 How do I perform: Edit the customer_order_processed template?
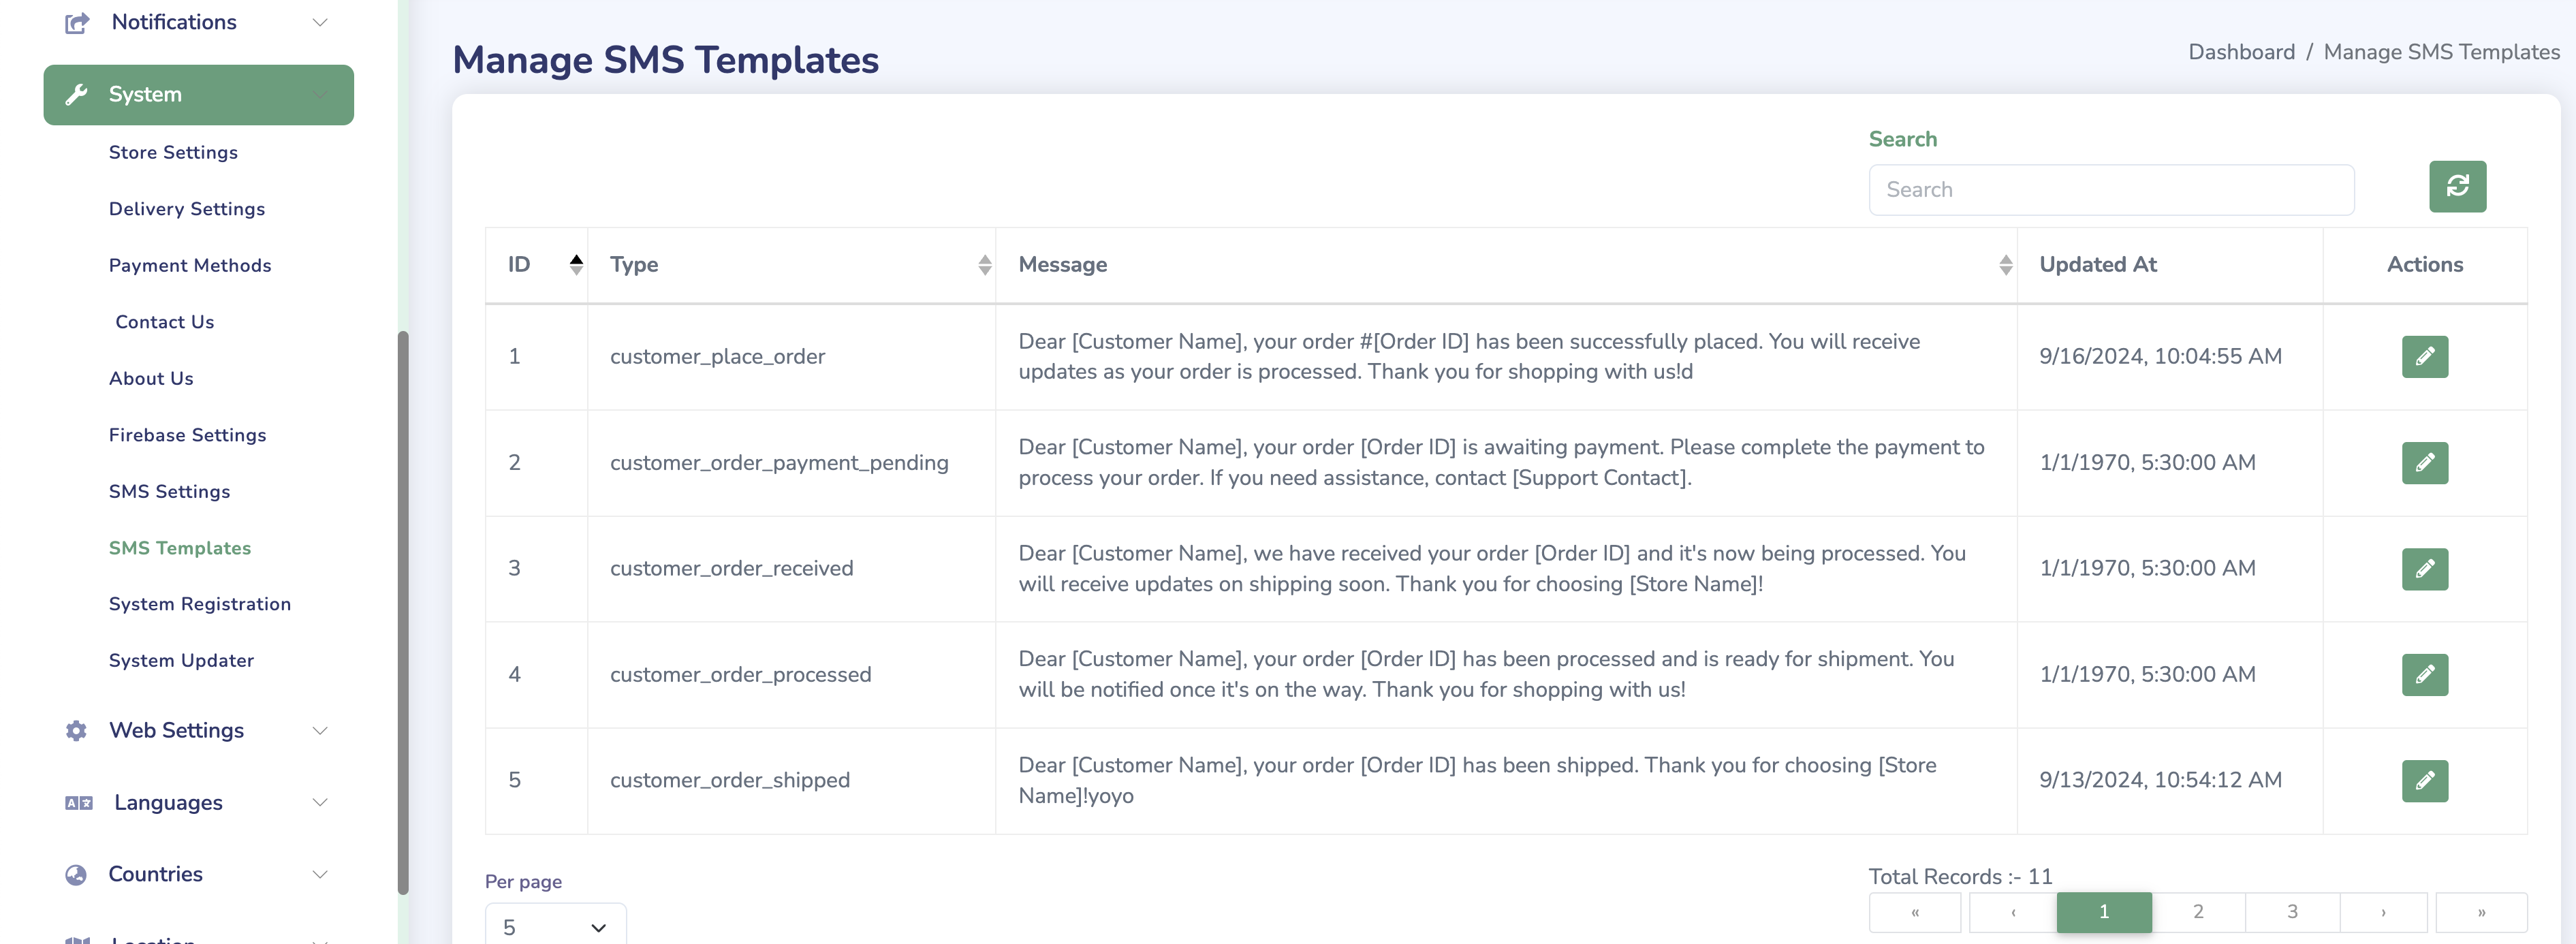click(2424, 674)
